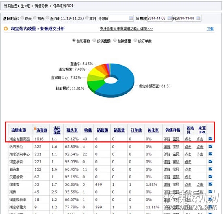Image resolution: width=223 pixels, height=214 pixels.
Task: Click chart icon in 淘宝客 row
Action: pos(210,184)
